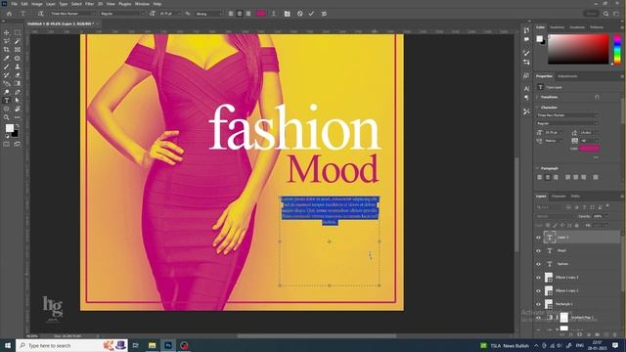Viewport: 626px width, 352px height.
Task: Click the canvas horizontal scrollbar
Action: coord(317,336)
